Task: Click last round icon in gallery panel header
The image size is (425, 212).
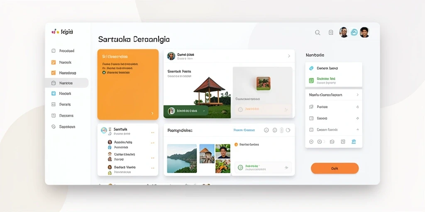Action: click(x=288, y=130)
